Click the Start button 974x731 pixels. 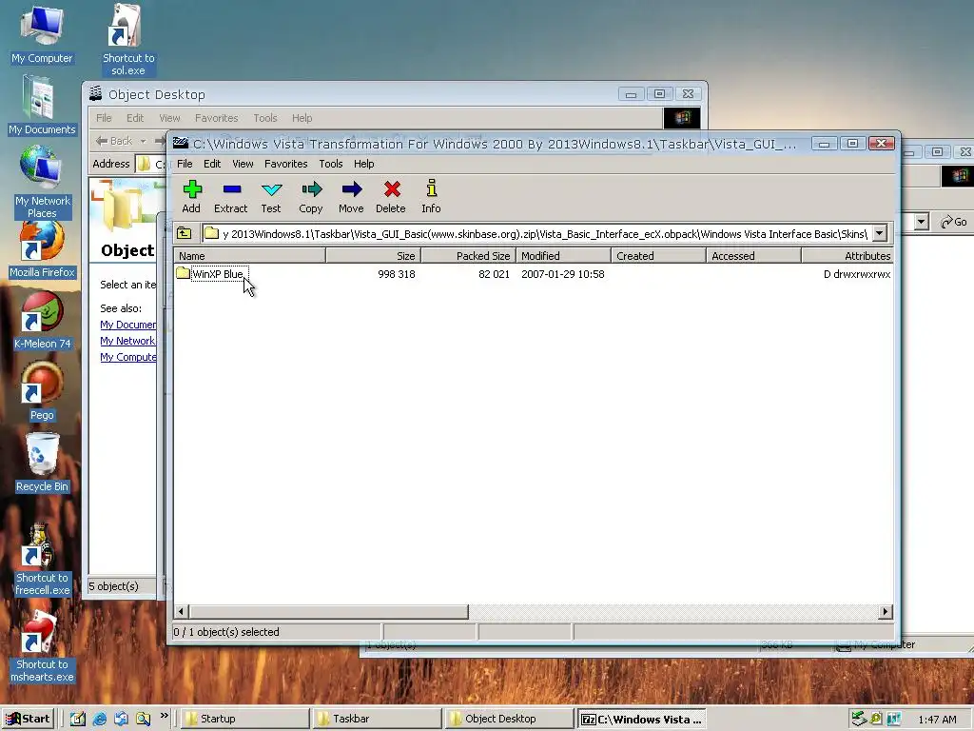[x=28, y=719]
